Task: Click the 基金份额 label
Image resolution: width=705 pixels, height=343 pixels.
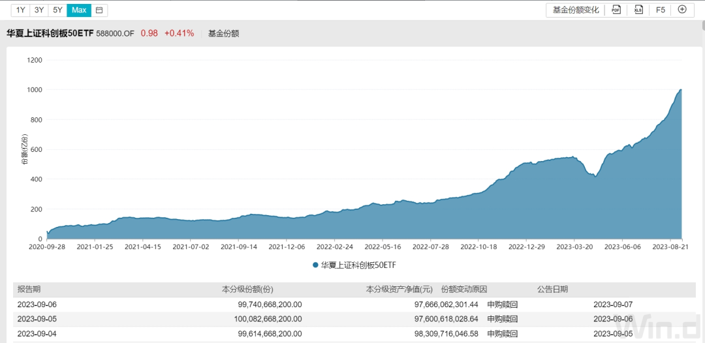Action: click(223, 33)
